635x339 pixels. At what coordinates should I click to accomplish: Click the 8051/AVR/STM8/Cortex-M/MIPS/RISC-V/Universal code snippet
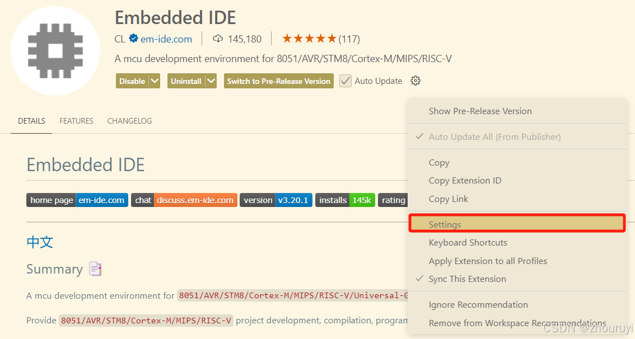point(292,295)
